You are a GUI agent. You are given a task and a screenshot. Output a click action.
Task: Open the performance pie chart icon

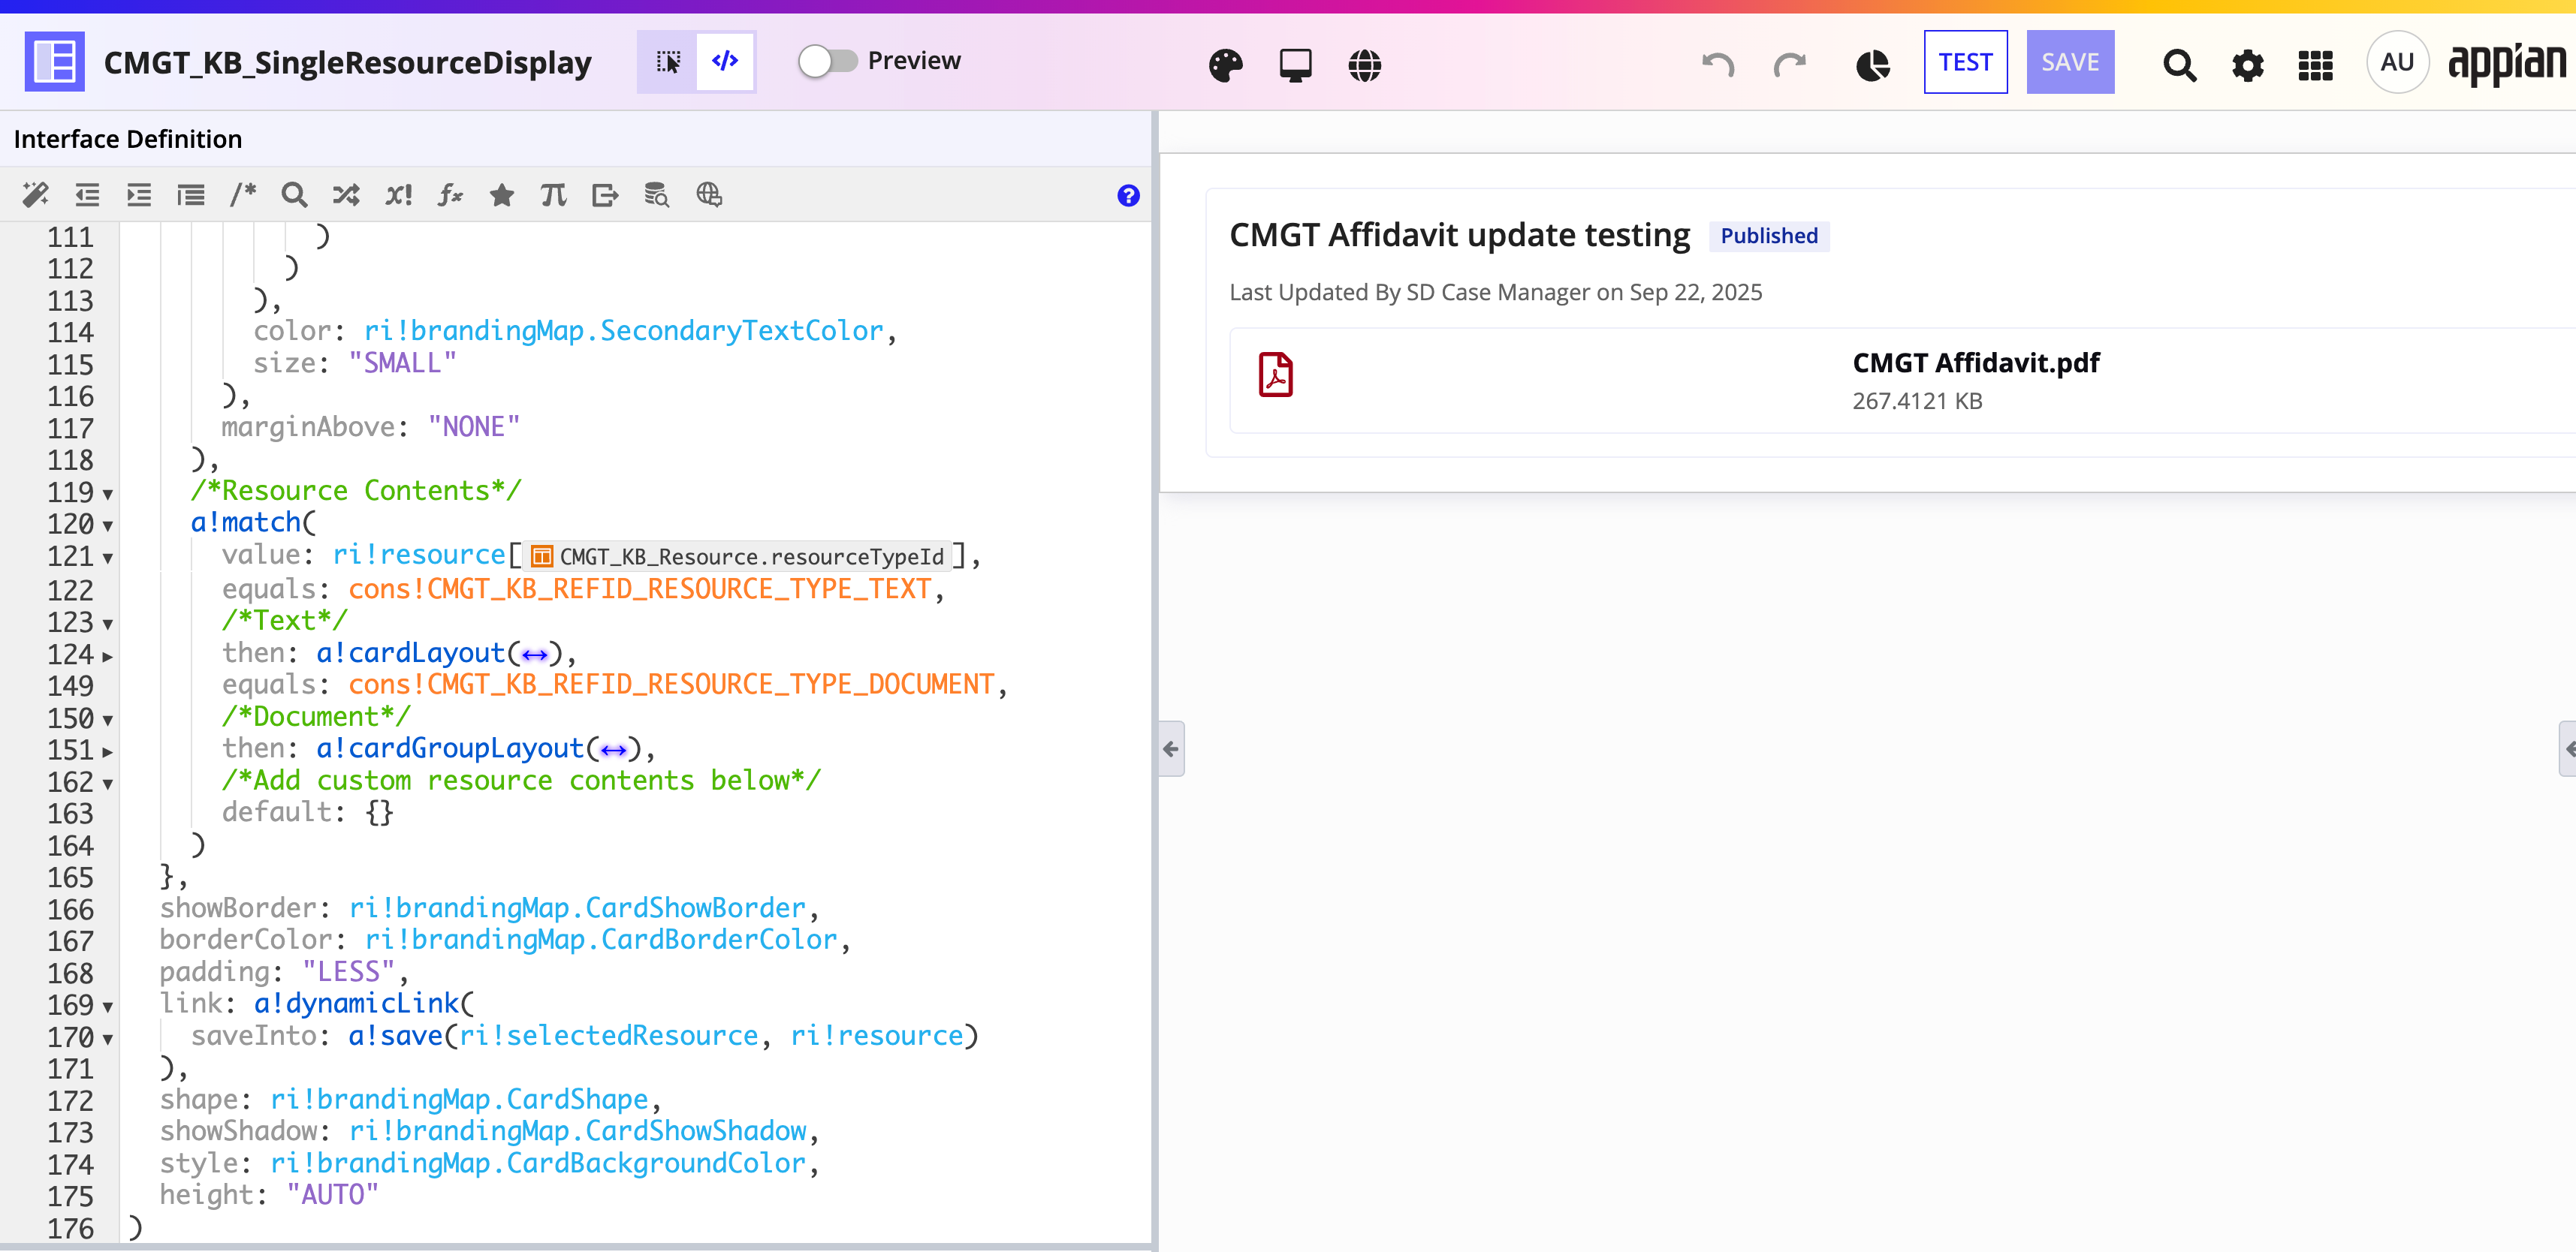point(1872,65)
